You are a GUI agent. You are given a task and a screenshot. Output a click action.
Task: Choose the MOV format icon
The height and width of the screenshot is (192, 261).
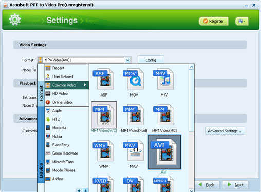pyautogui.click(x=134, y=79)
